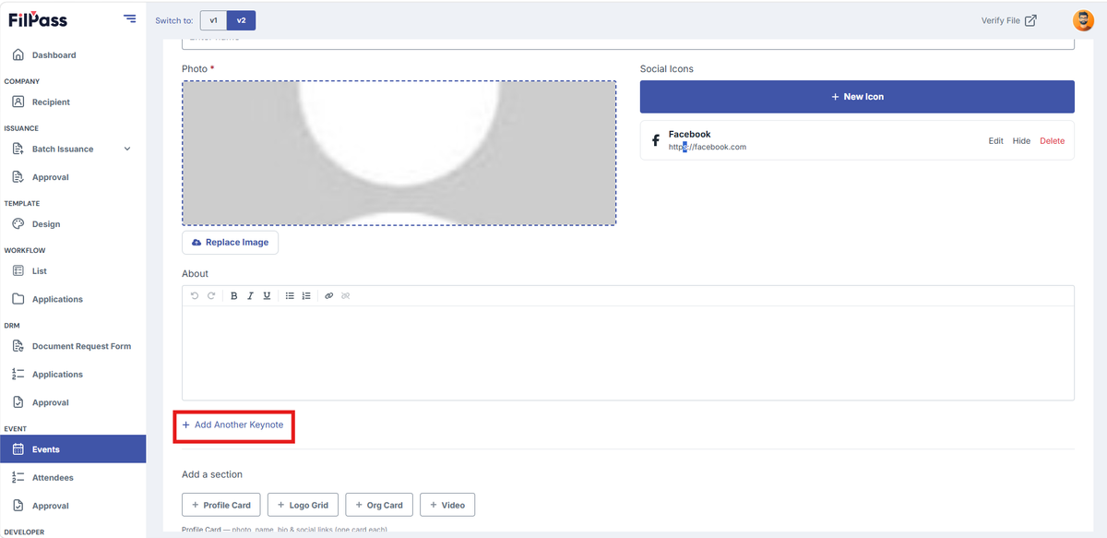
Task: Switch to version v2
Action: pos(242,20)
